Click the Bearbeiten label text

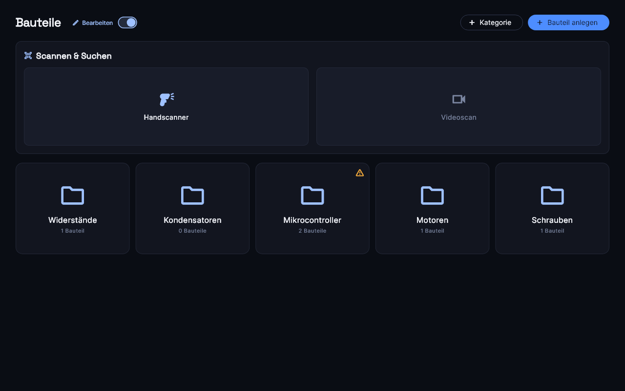click(97, 23)
